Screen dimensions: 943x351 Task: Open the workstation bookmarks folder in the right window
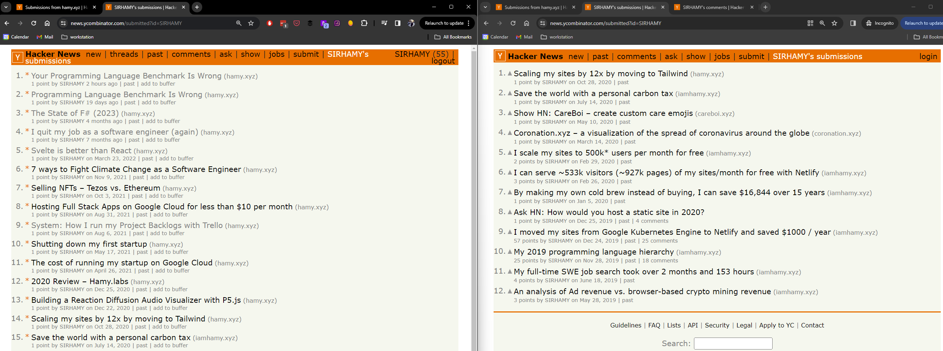coord(557,37)
